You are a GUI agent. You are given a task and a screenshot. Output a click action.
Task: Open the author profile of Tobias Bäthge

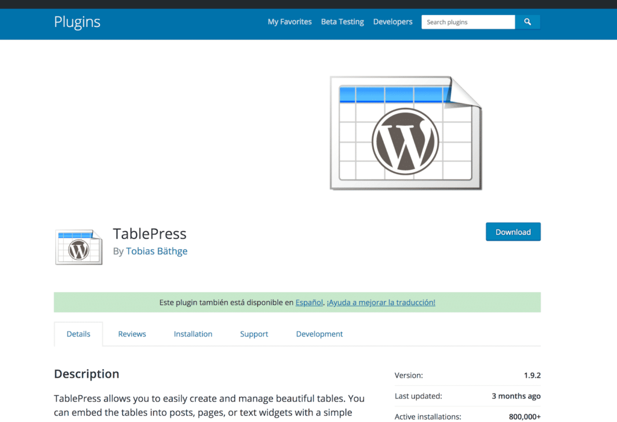pos(157,251)
